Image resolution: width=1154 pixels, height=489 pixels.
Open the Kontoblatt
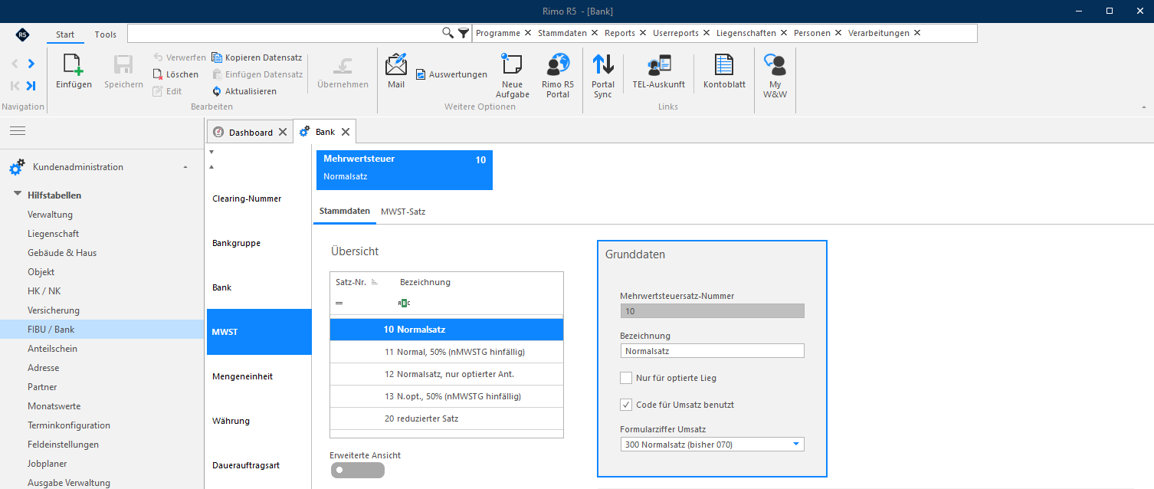click(x=724, y=71)
